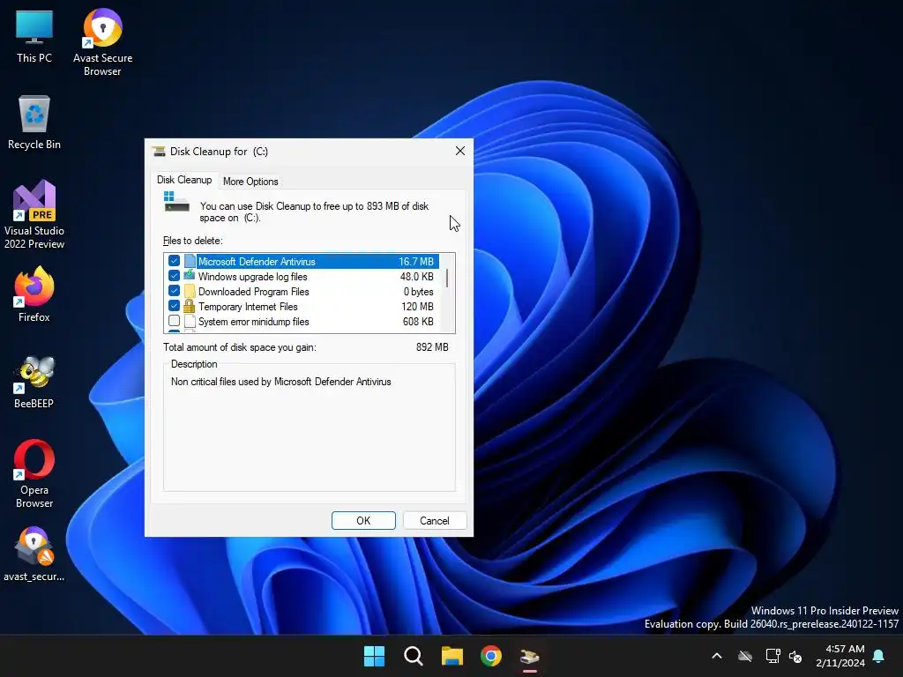Open taskbar Search
This screenshot has height=677, width=903.
pos(413,656)
